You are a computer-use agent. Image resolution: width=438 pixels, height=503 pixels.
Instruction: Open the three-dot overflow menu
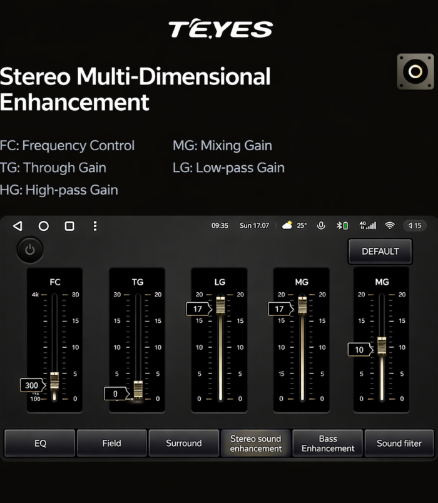(x=95, y=226)
